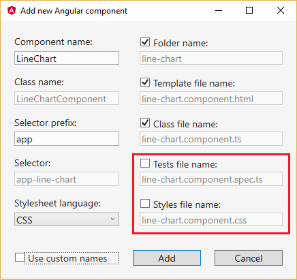The width and height of the screenshot is (297, 280).
Task: Click the Class name field LineChartComponent
Action: pyautogui.click(x=67, y=98)
